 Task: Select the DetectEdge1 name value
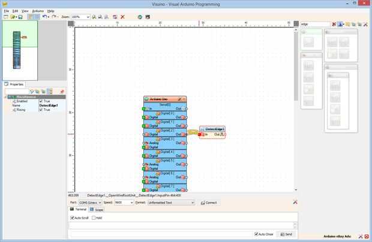point(49,105)
